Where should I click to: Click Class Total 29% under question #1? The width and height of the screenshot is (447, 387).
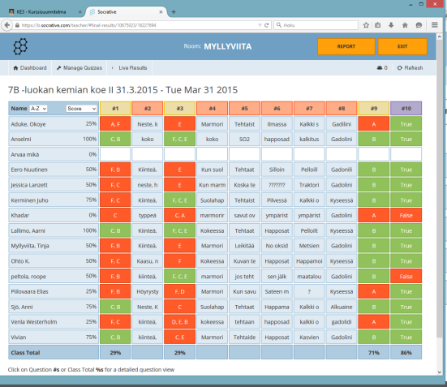(115, 352)
